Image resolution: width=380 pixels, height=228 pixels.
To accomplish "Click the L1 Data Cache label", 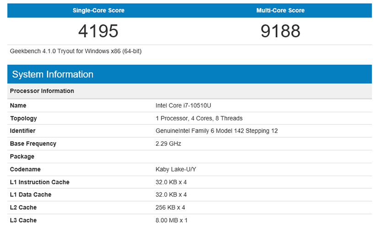I will [31, 195].
